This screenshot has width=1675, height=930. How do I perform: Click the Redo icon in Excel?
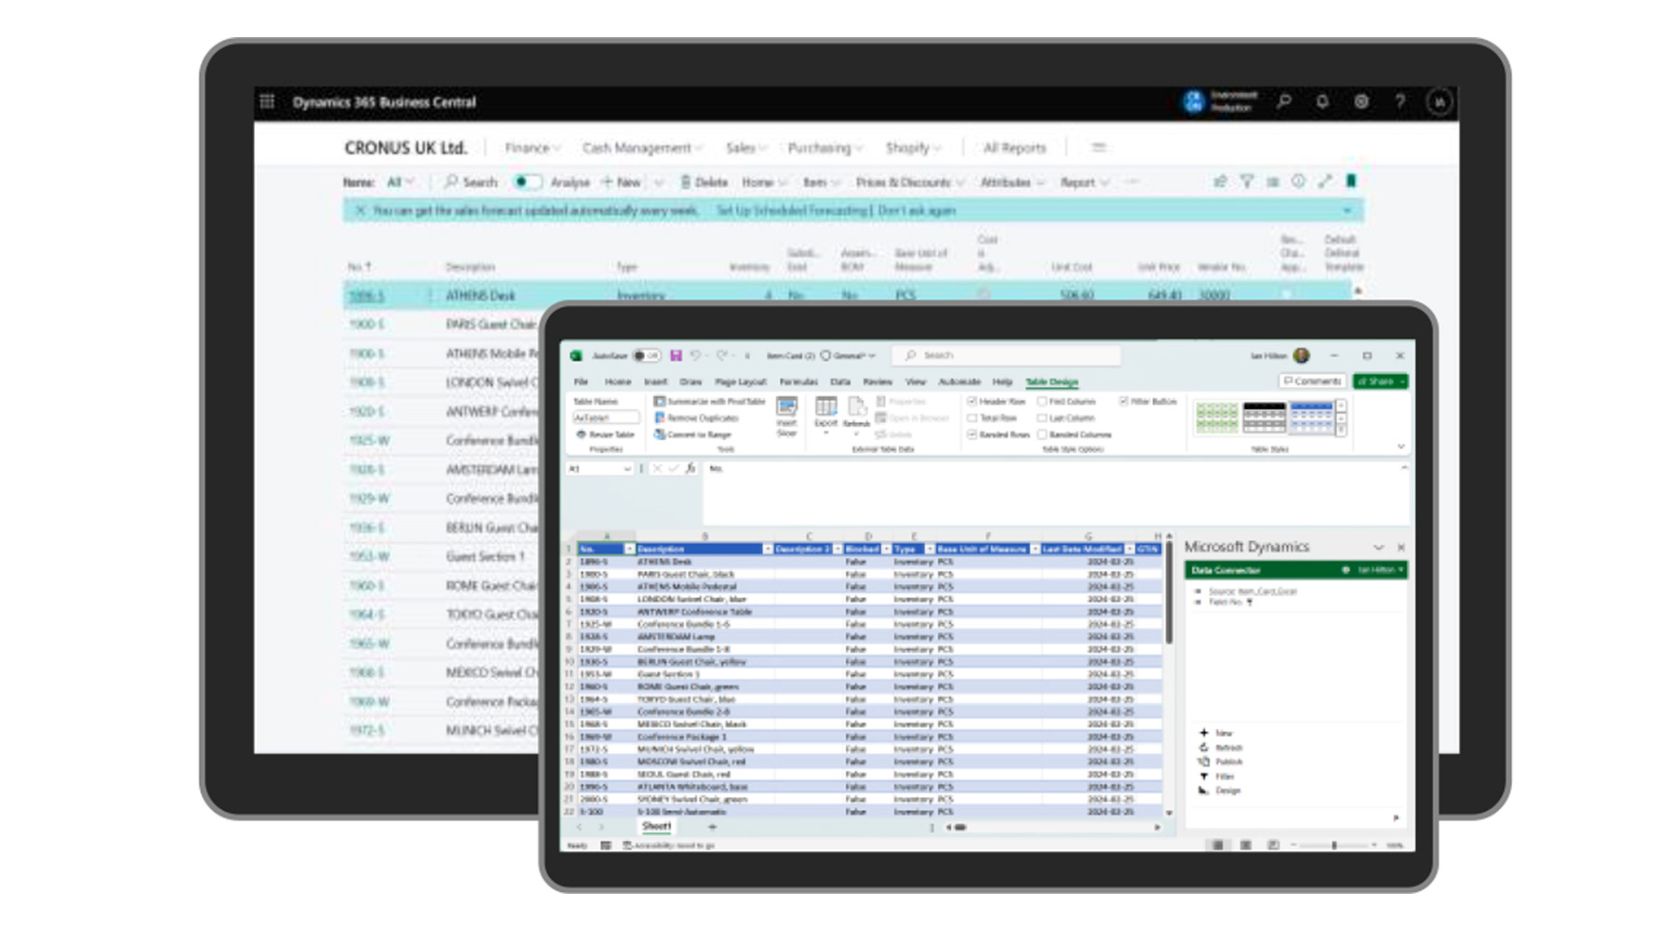pos(721,355)
